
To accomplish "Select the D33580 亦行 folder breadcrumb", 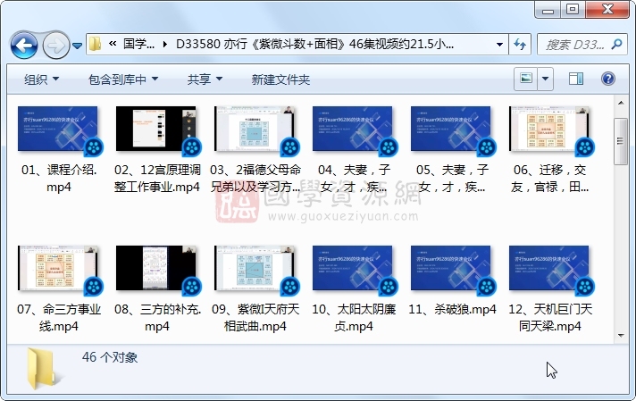I will pyautogui.click(x=314, y=44).
